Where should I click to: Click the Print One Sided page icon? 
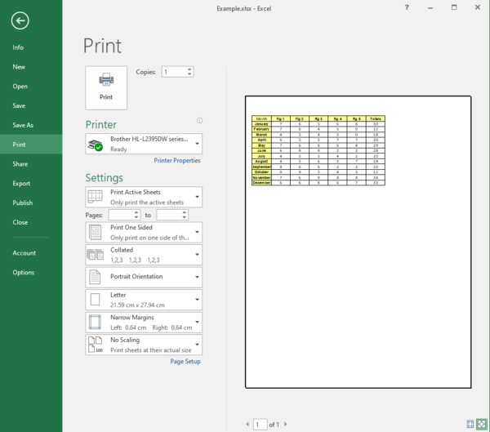(x=95, y=232)
